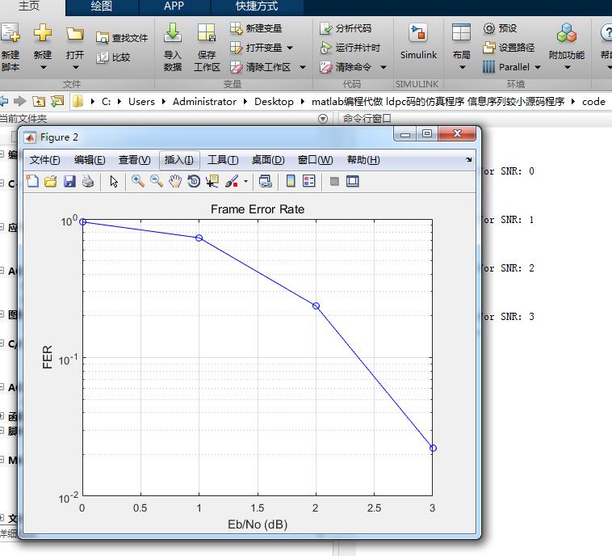Click Show Plot Tools and Dock Figure icon
This screenshot has width=612, height=556.
pos(353,181)
